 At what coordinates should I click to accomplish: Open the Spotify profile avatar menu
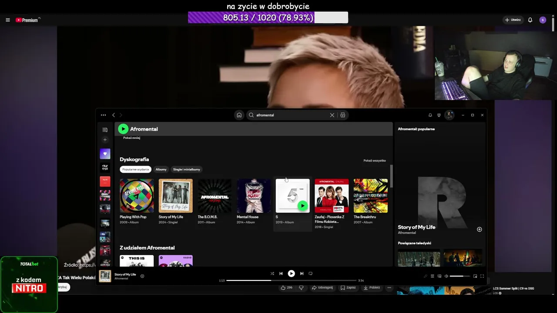450,115
